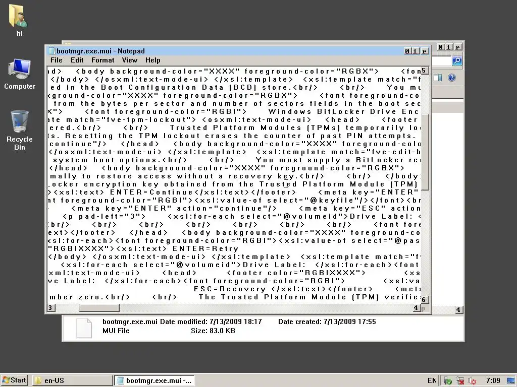Open the hi user folder on the desktop

(x=19, y=20)
